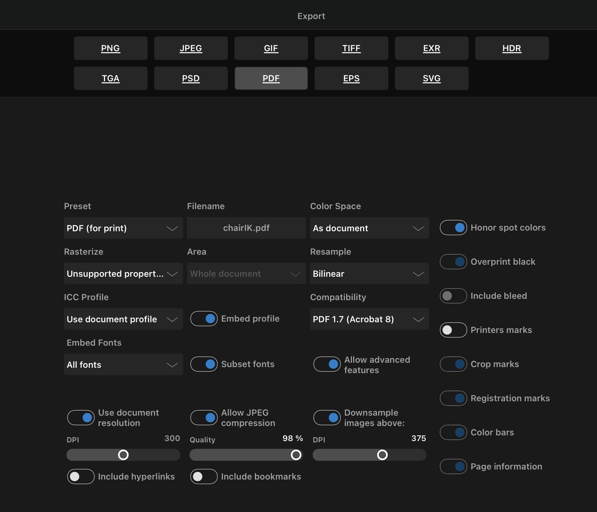The height and width of the screenshot is (512, 597).
Task: Turn on Include hyperlinks
Action: coord(81,477)
